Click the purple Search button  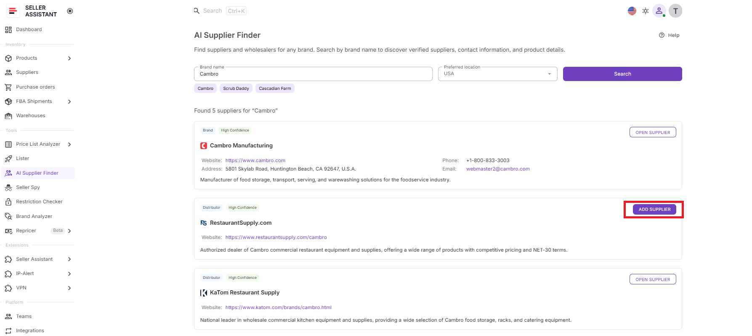pos(622,74)
